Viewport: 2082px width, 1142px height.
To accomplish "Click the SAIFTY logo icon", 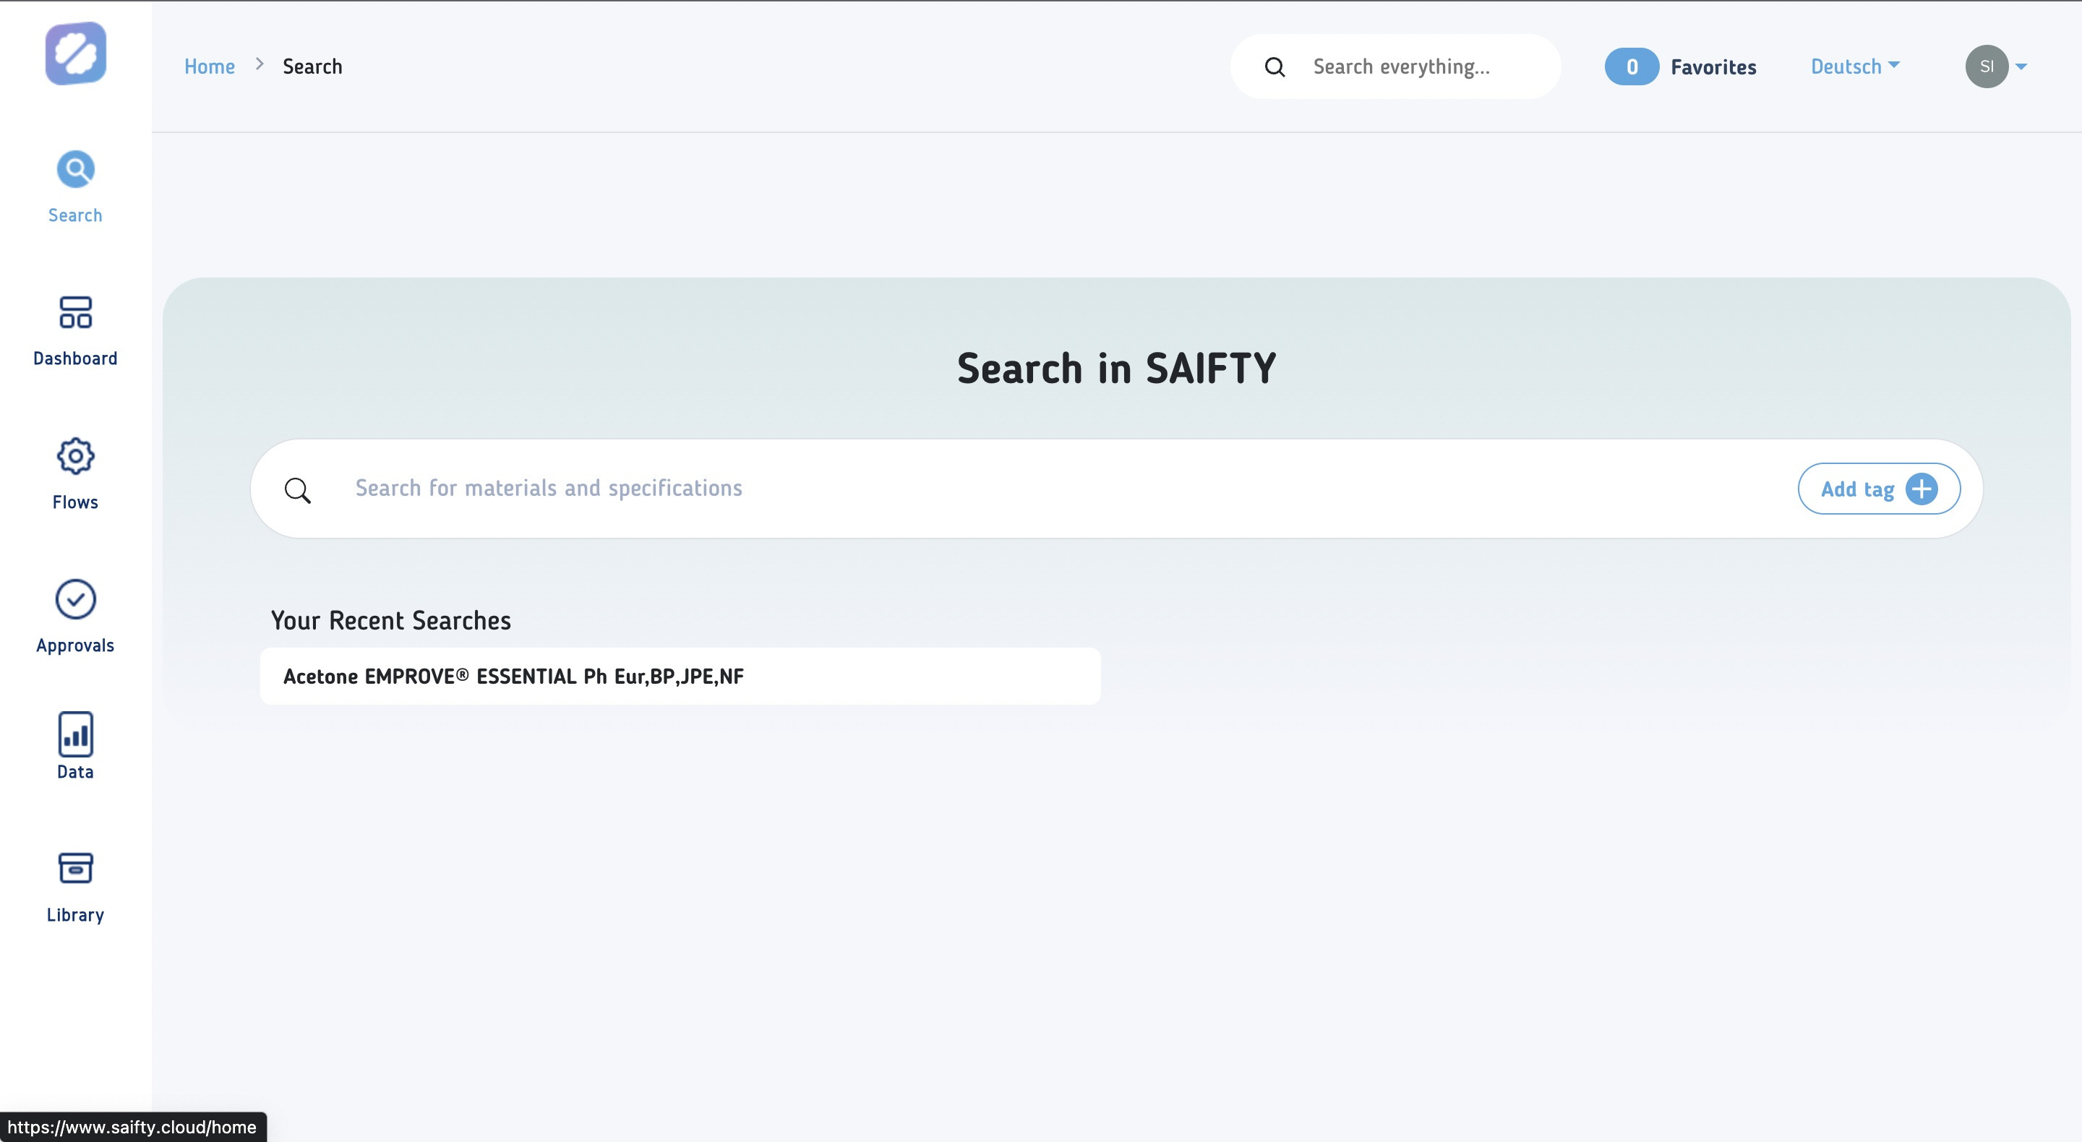I will (75, 53).
